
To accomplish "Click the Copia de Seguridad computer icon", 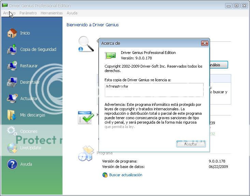I will (x=12, y=50).
